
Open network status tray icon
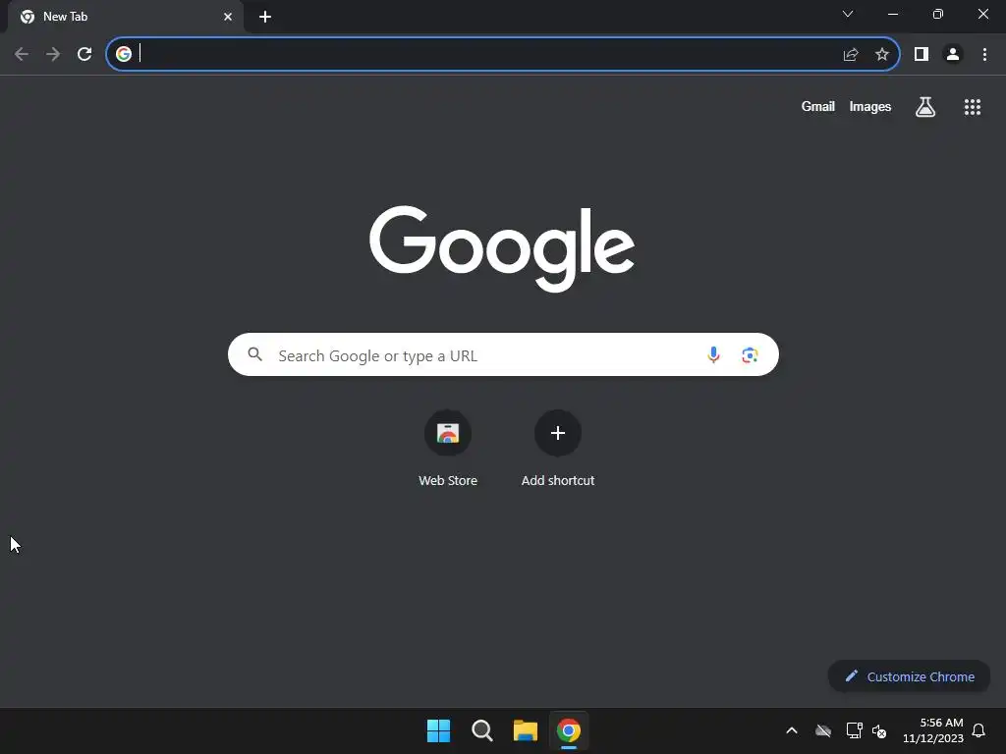[x=854, y=730]
